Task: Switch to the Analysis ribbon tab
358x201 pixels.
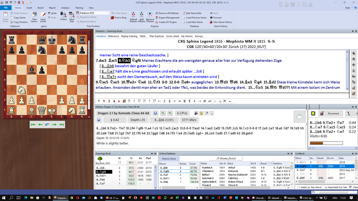Action: click(x=65, y=8)
